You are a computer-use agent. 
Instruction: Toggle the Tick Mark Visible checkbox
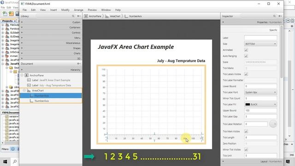click(x=246, y=131)
